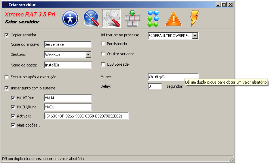
Task: Expand the Diretório Windows dropdown
Action: point(88,55)
